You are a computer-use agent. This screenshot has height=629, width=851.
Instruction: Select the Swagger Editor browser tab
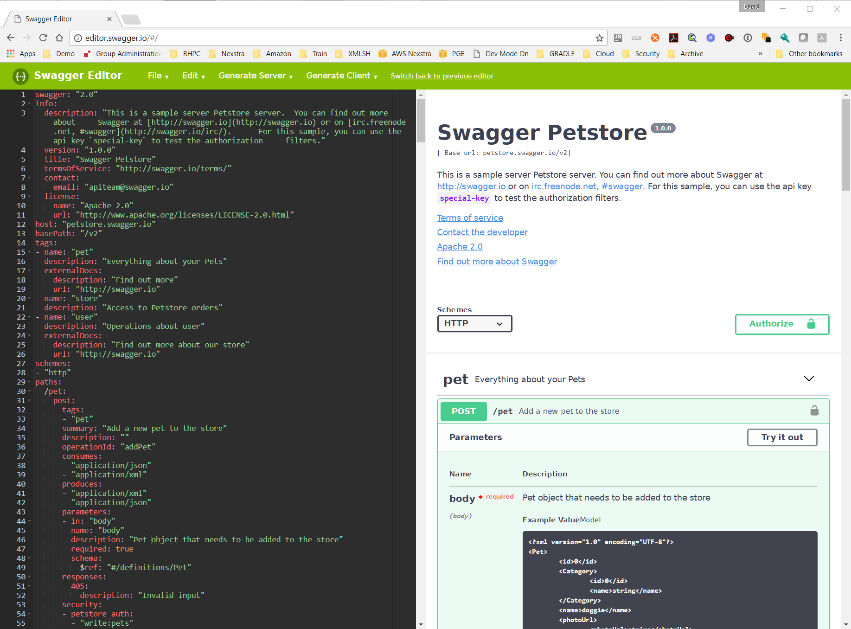pos(63,19)
